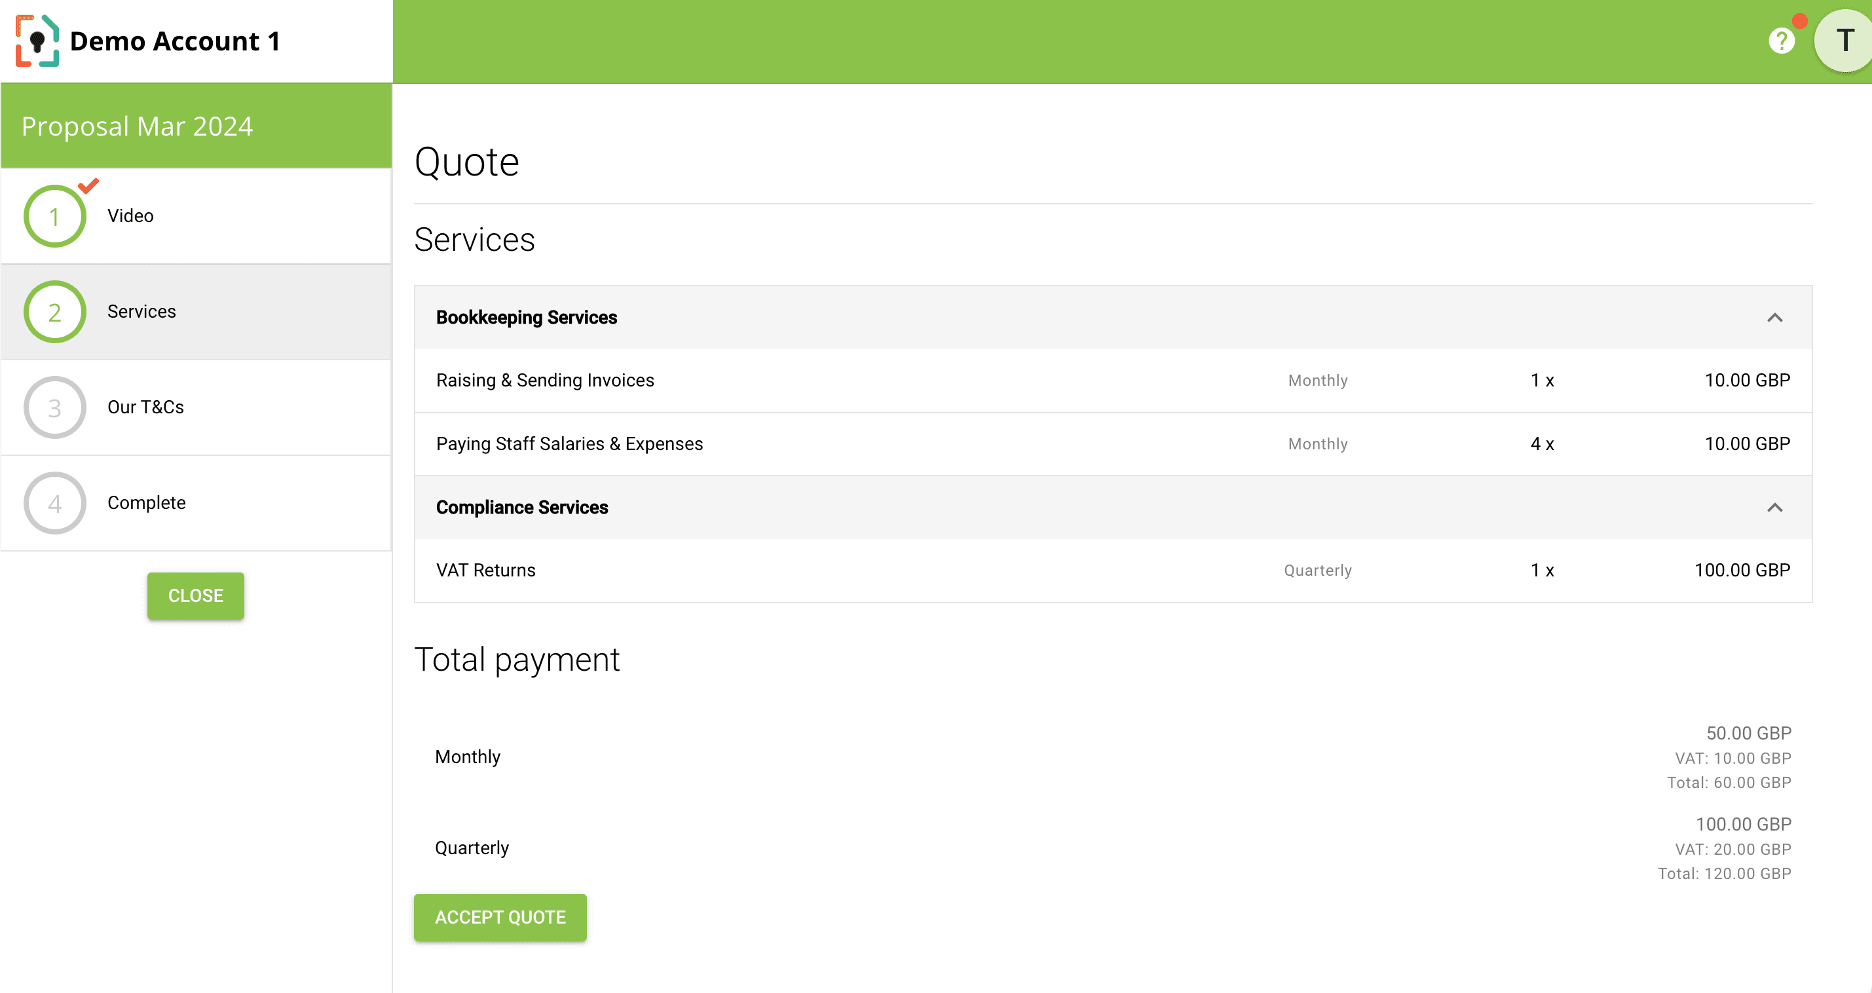Click the CLOSE button
This screenshot has width=1872, height=993.
click(195, 595)
